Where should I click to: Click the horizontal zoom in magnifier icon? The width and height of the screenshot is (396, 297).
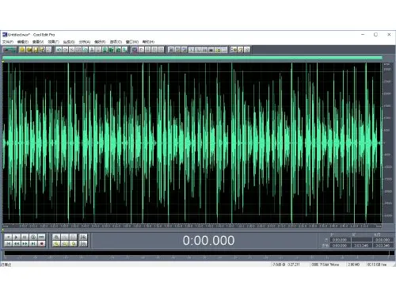click(56, 237)
